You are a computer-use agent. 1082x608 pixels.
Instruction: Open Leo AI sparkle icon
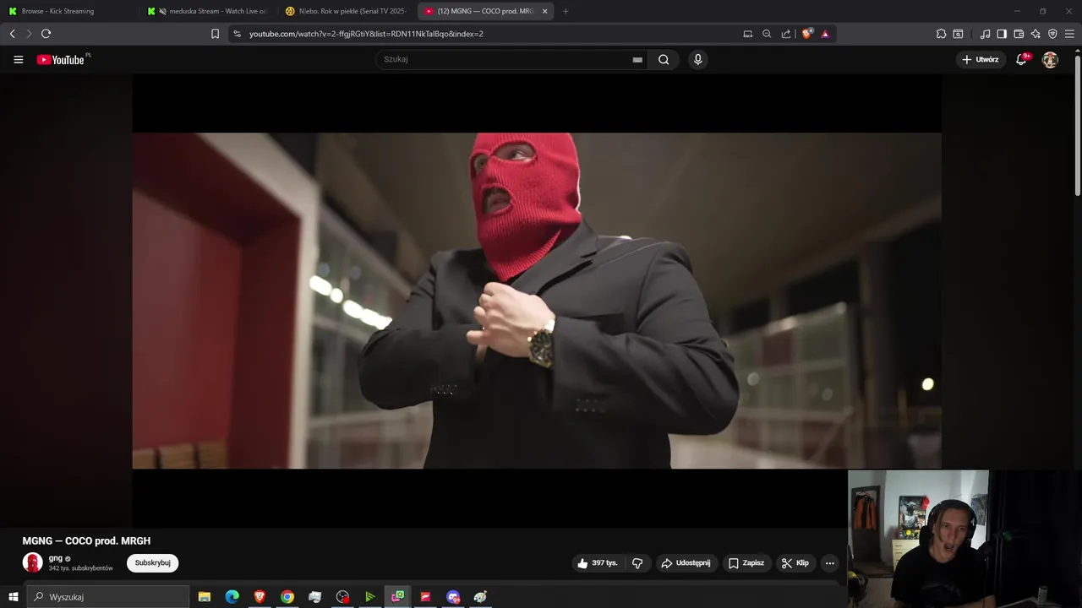[x=1036, y=34]
